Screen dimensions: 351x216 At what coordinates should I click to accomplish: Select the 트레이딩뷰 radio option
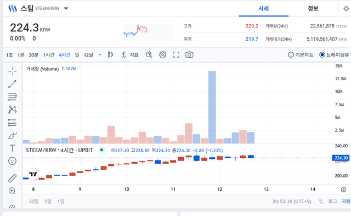[334, 55]
